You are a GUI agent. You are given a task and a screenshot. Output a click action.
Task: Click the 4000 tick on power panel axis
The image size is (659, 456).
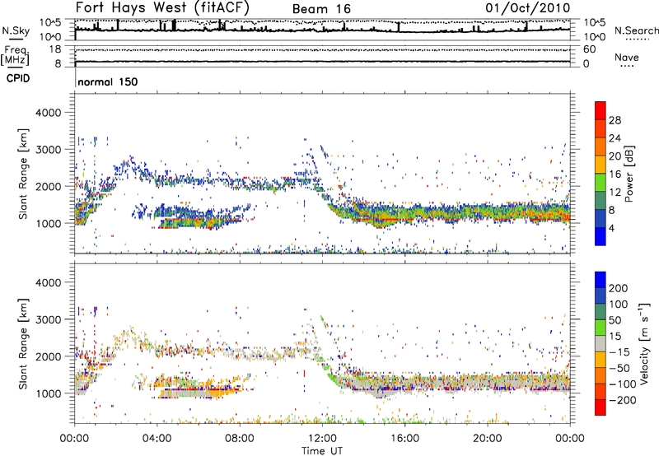pos(49,113)
